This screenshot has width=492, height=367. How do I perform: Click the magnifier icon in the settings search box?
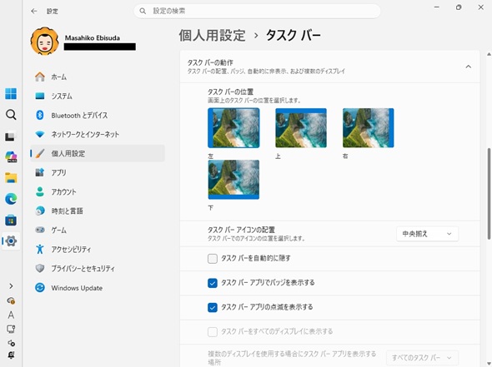click(x=143, y=12)
